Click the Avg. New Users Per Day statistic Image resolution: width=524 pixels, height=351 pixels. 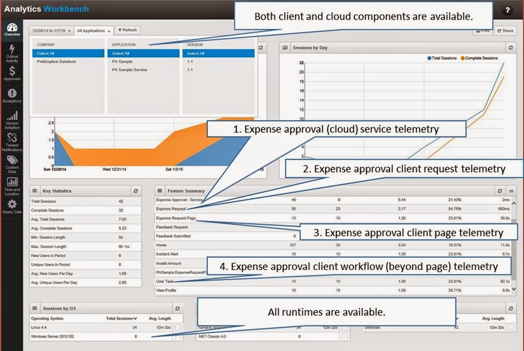[x=85, y=274]
